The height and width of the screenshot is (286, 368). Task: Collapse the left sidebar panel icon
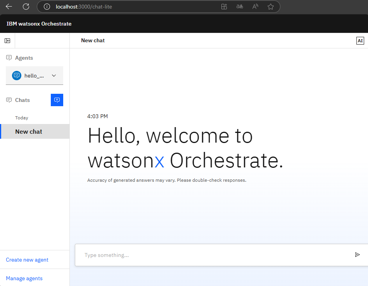[x=7, y=41]
